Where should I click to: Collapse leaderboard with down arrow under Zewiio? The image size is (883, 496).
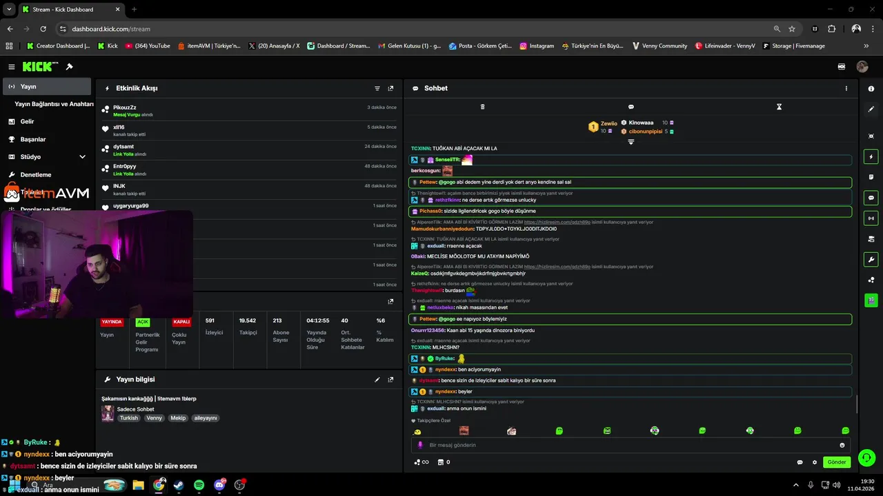(631, 142)
